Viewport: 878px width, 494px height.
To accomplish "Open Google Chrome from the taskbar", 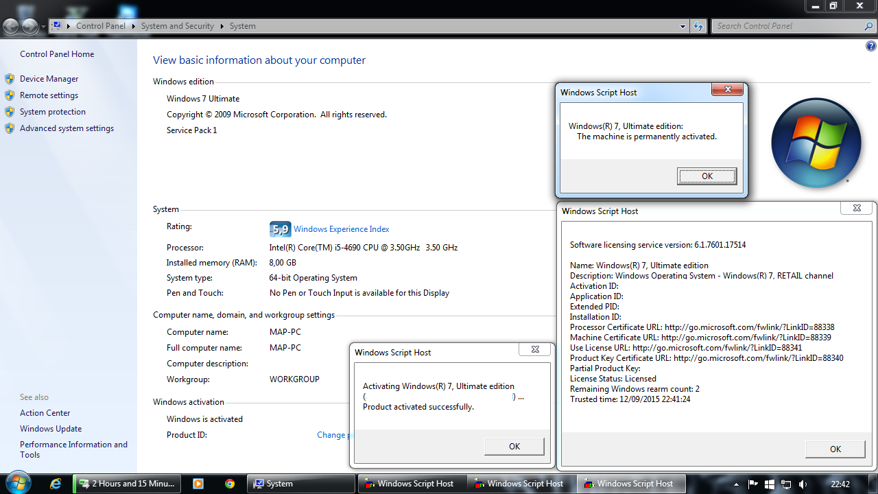I will 230,484.
